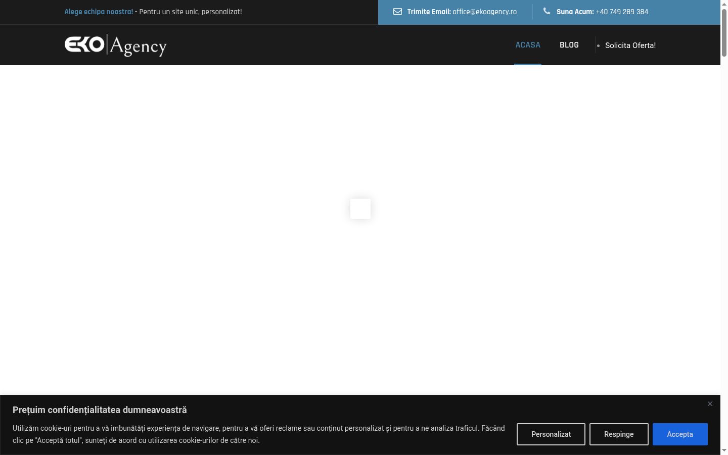Close the cookie banner with X
This screenshot has width=728, height=455.
pos(710,403)
